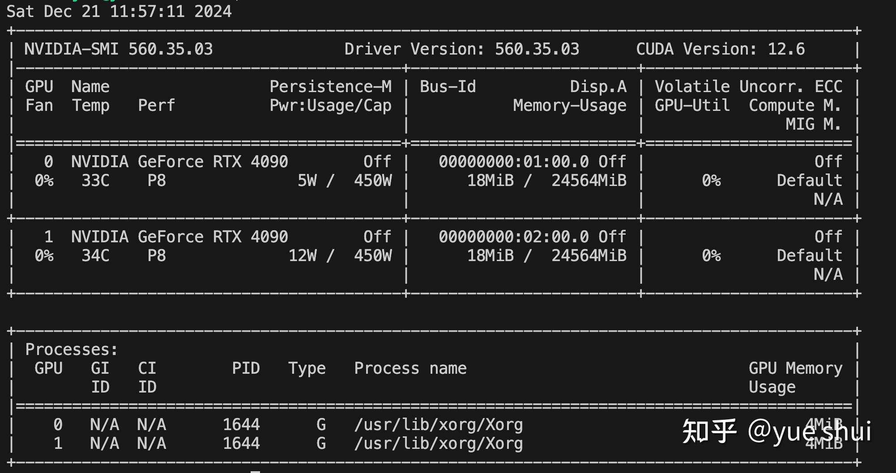Image resolution: width=896 pixels, height=473 pixels.
Task: Click the 12W power usage value
Action: point(303,255)
